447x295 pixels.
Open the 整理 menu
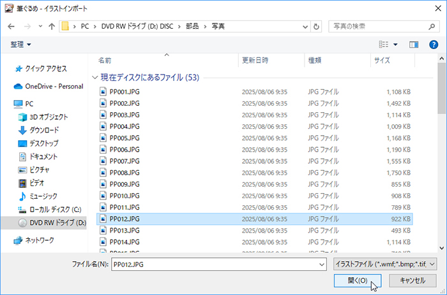tap(20, 44)
